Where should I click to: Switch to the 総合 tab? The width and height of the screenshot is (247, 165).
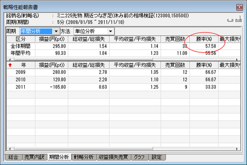[13, 157]
